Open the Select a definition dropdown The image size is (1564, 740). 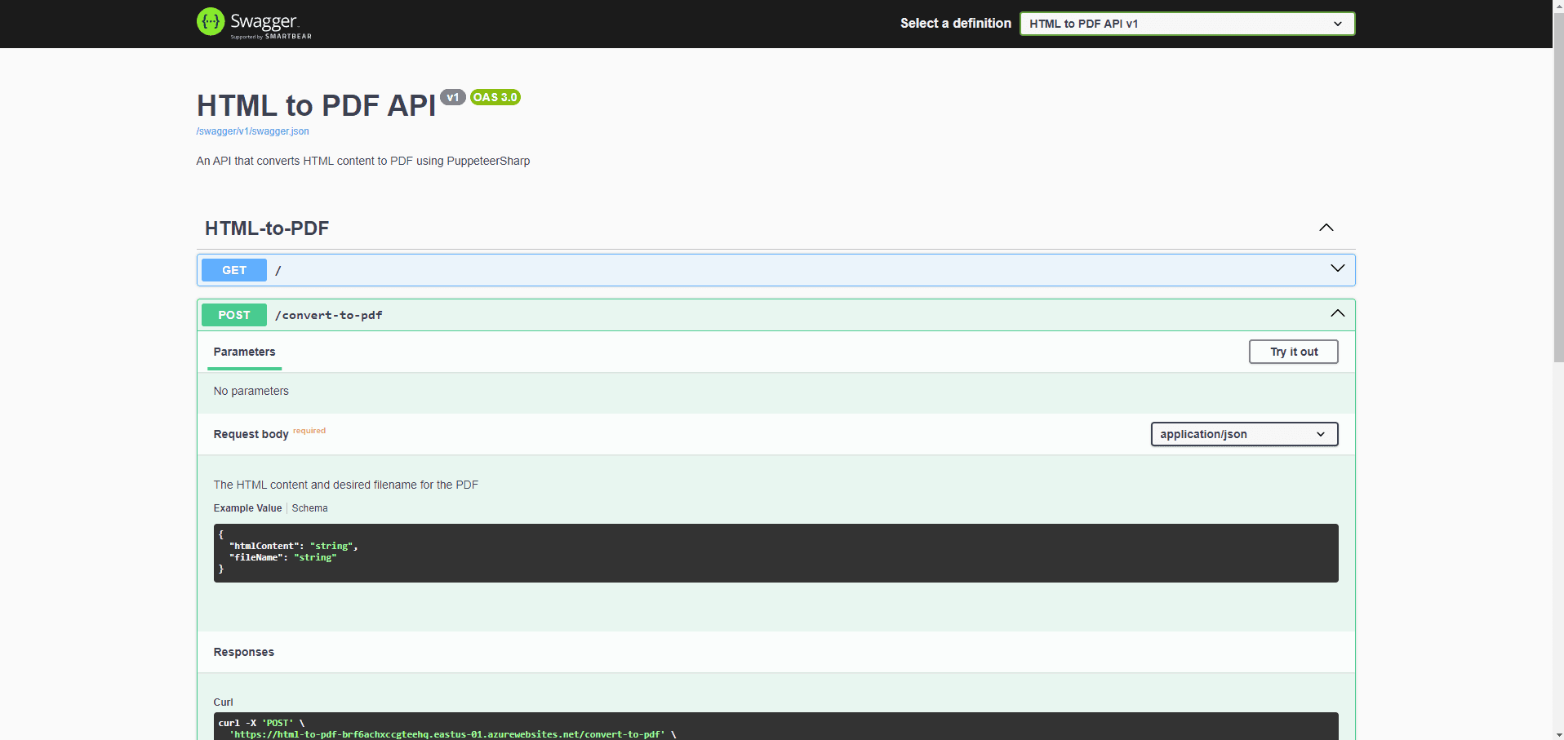pyautogui.click(x=1187, y=24)
